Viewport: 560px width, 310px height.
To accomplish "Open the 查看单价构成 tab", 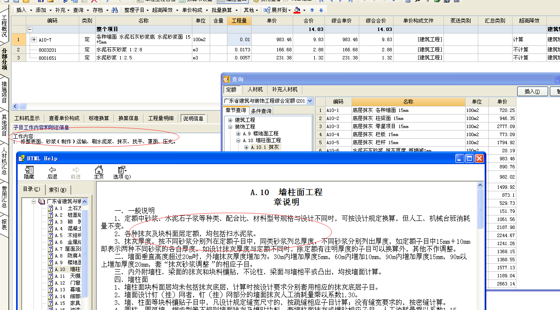I will pos(64,118).
